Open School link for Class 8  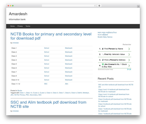point(47,76)
